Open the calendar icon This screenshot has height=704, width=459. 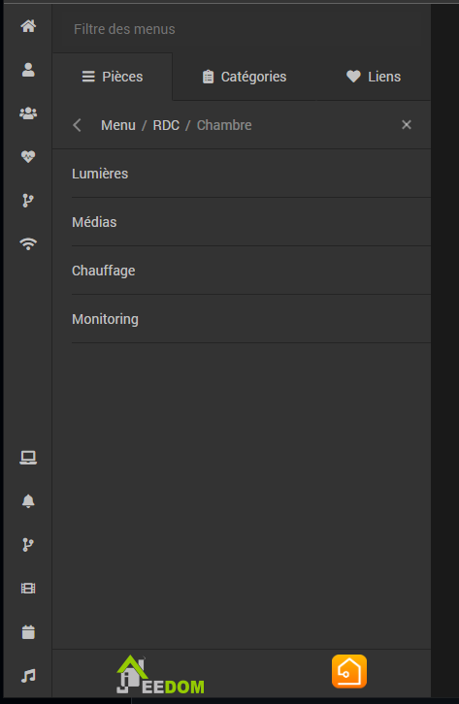coord(28,632)
